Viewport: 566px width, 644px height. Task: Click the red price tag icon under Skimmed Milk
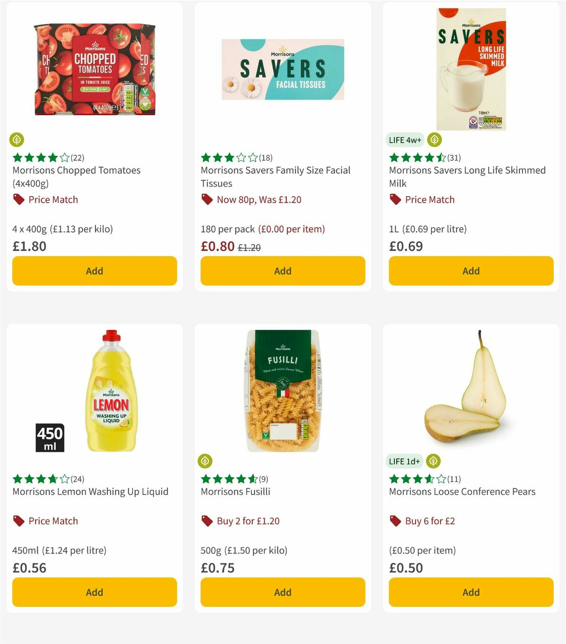click(x=394, y=200)
